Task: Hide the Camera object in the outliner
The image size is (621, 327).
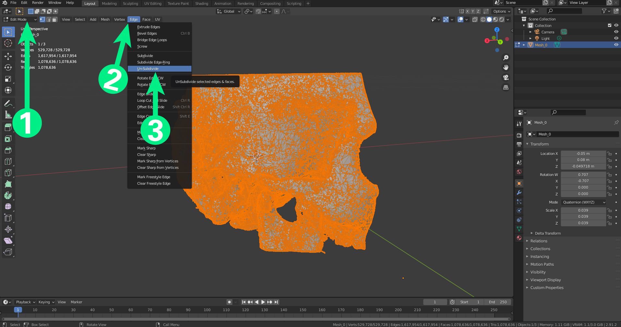Action: point(616,32)
